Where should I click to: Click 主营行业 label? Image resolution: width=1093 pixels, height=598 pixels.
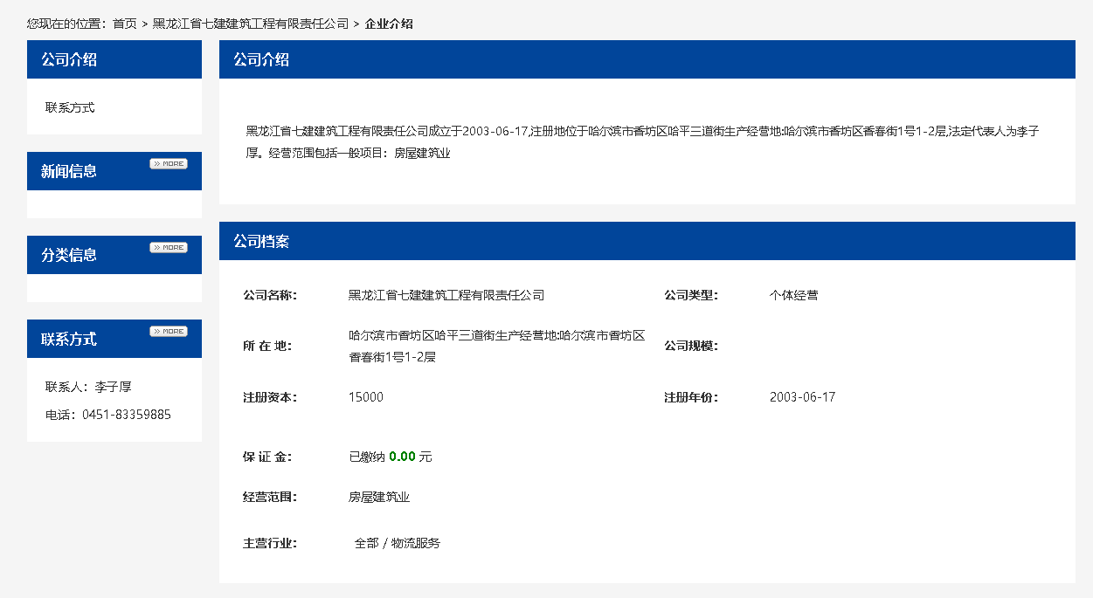pyautogui.click(x=270, y=543)
